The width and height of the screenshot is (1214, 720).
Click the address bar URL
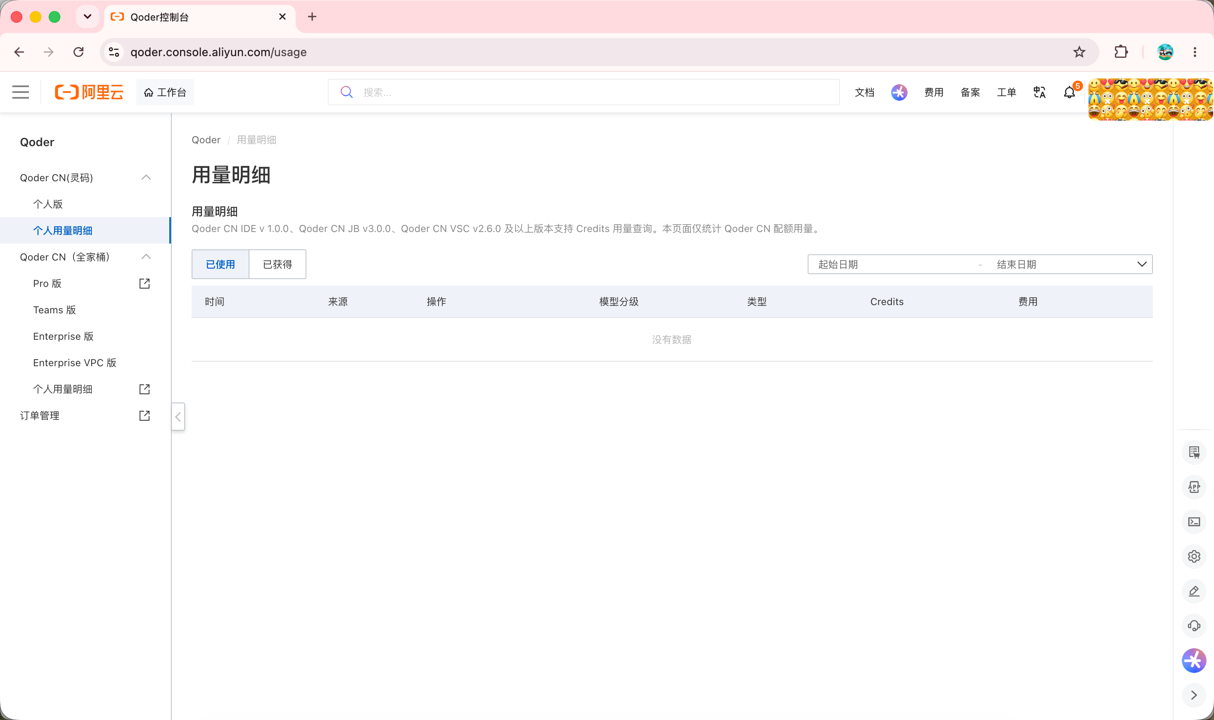click(218, 52)
